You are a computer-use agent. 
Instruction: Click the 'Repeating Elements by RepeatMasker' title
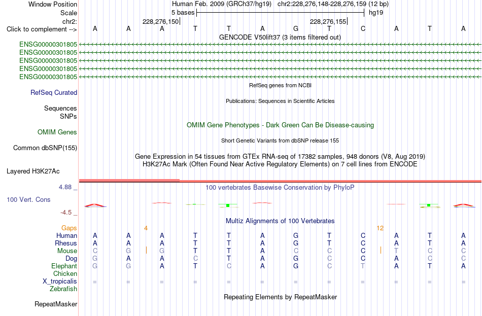click(280, 297)
